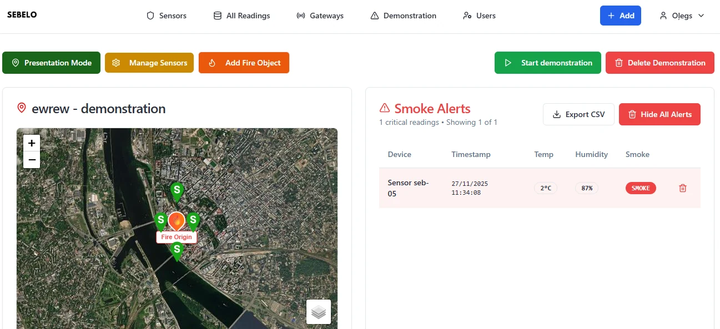Export smoke alerts as CSV

578,114
